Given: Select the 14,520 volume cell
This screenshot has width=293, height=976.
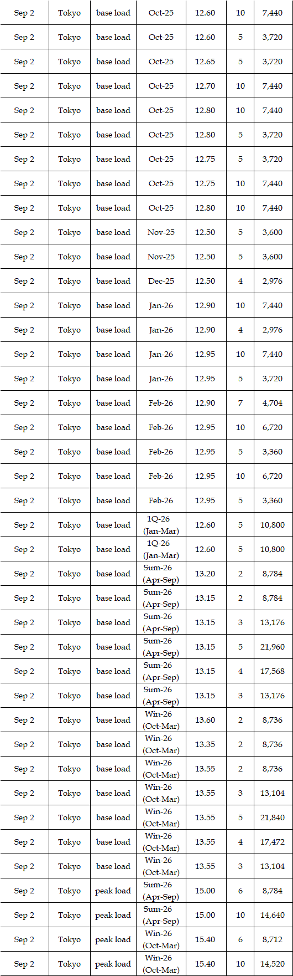Looking at the screenshot, I should (273, 964).
